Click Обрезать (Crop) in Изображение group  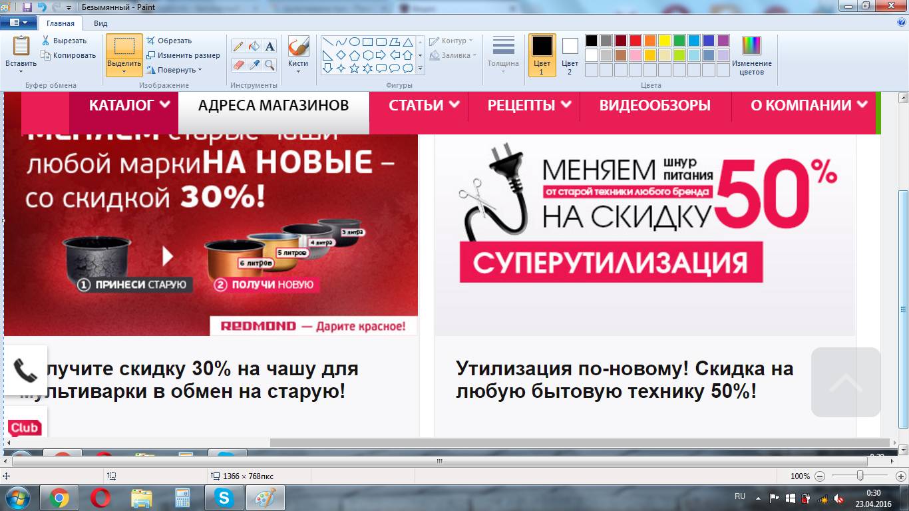coord(169,41)
